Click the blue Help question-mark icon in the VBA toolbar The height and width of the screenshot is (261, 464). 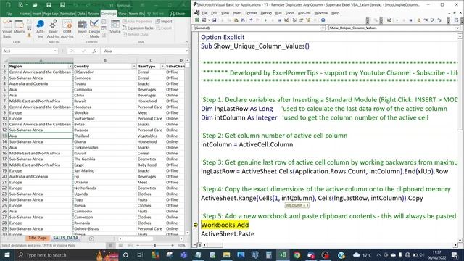(323, 20)
